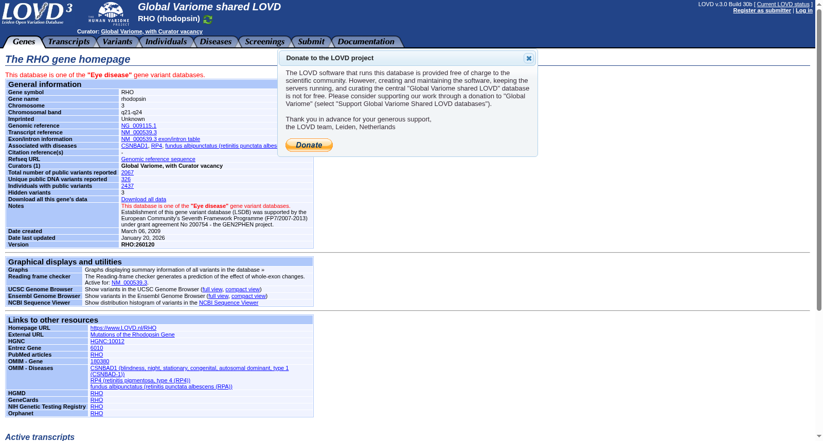Click the green switch gene icon

tap(208, 20)
